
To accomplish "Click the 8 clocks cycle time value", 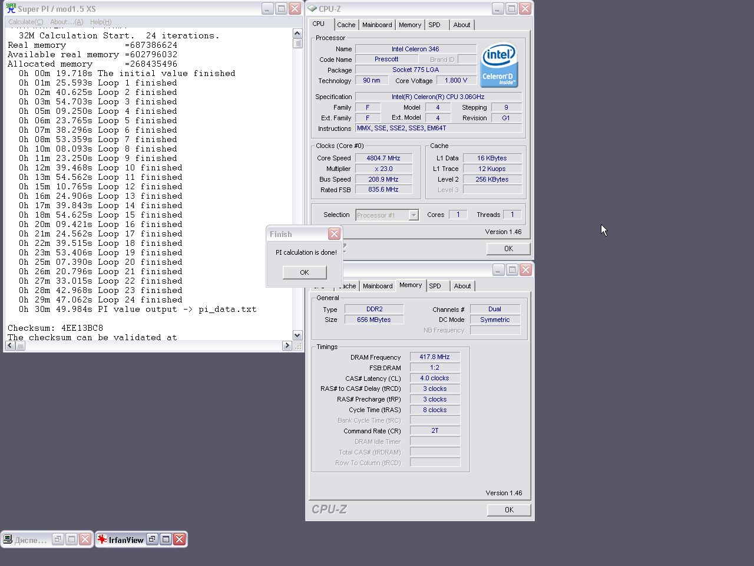I will [435, 410].
